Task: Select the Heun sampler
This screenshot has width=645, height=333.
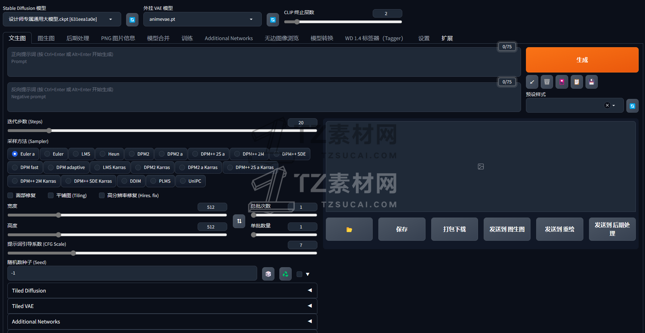Action: coord(110,154)
